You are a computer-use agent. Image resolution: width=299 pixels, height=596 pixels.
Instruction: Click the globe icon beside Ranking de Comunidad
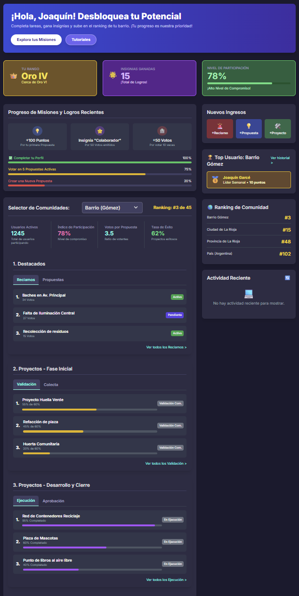coord(210,207)
